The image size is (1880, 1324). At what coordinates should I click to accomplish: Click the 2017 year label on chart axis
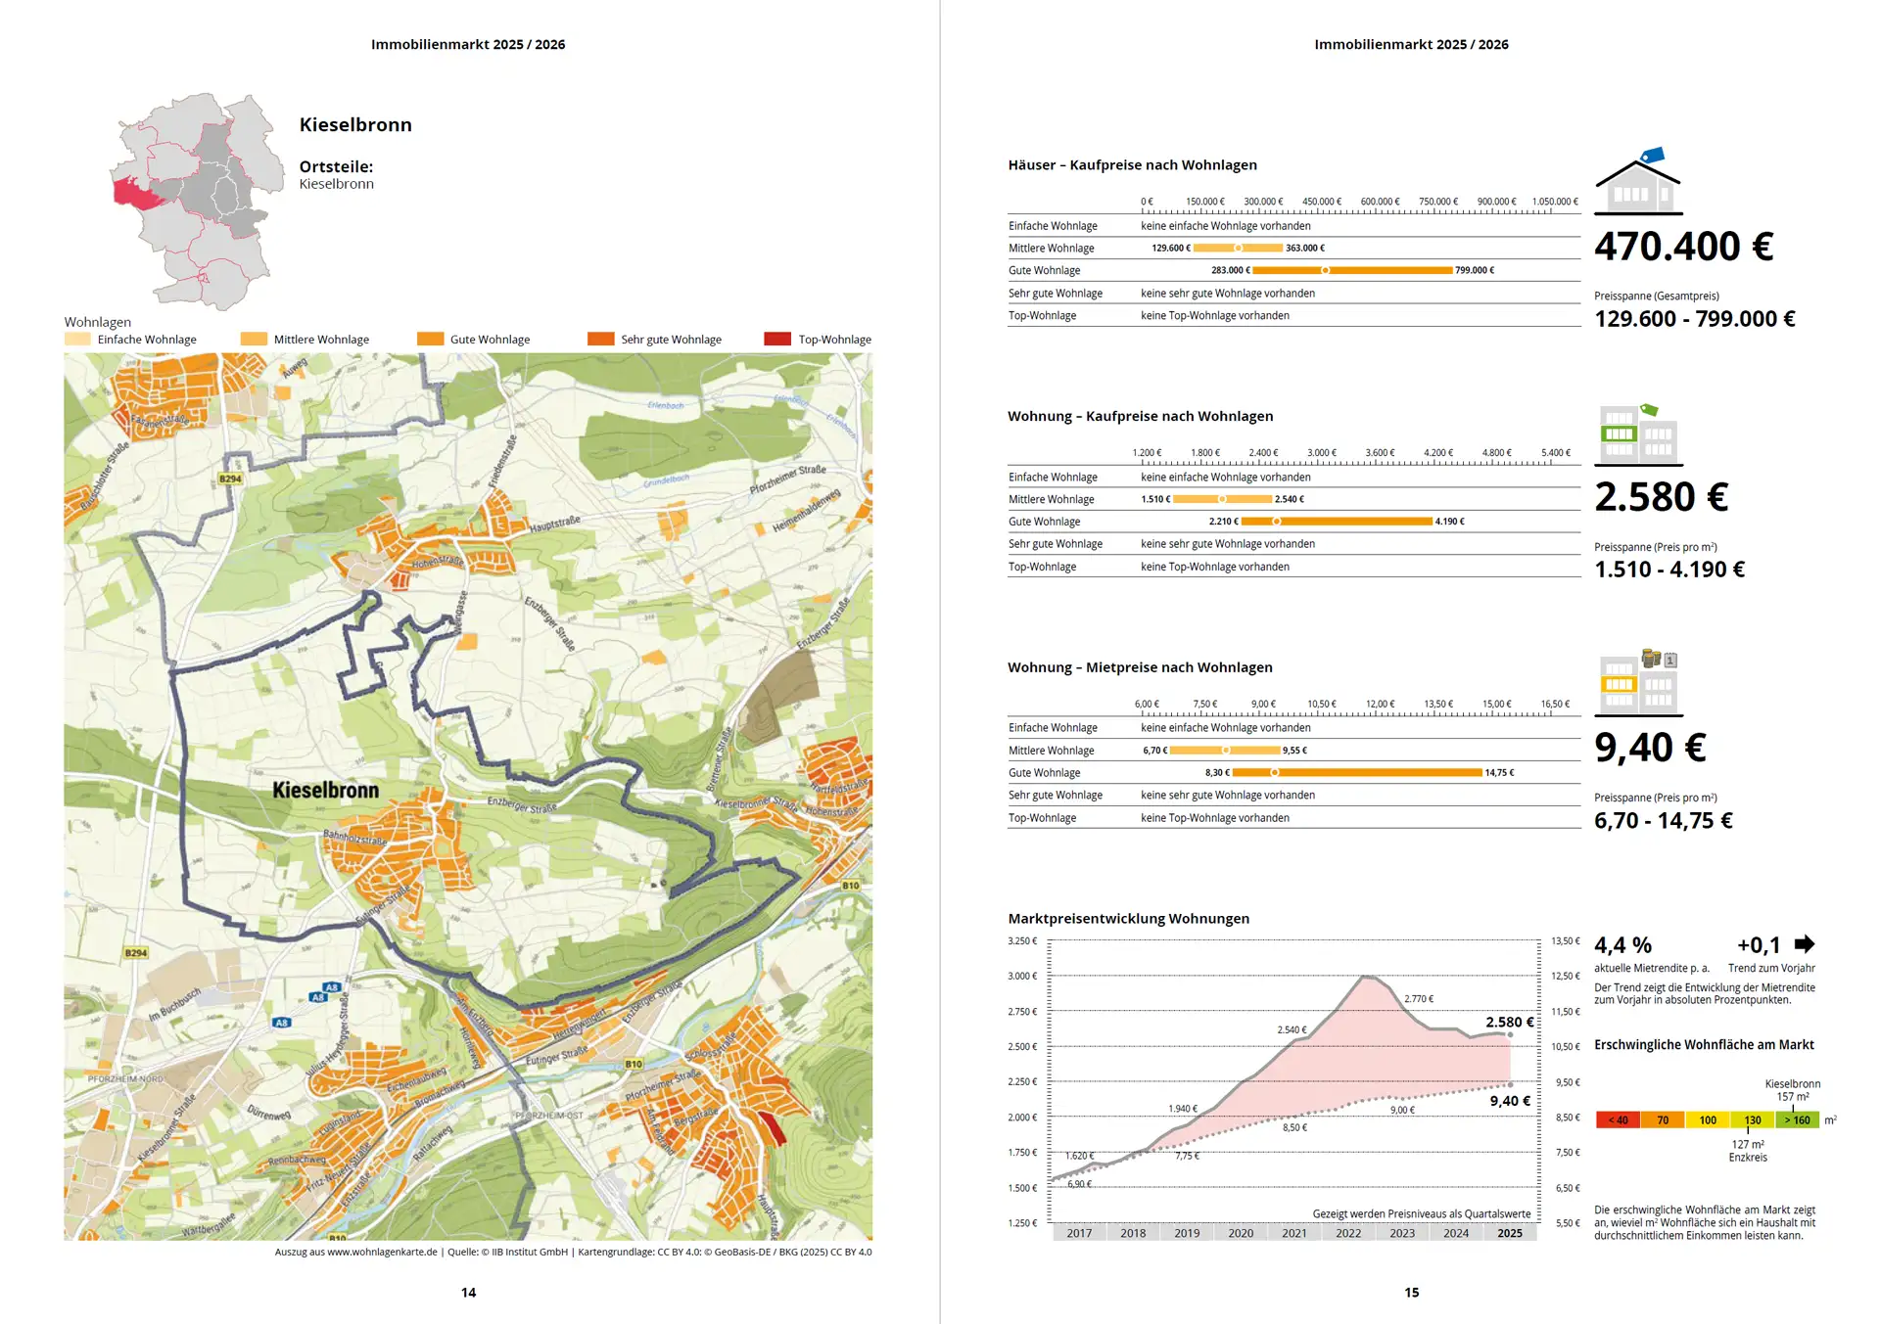click(x=1079, y=1233)
